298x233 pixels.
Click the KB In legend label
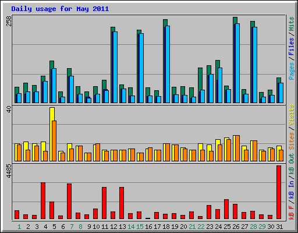click(x=292, y=189)
